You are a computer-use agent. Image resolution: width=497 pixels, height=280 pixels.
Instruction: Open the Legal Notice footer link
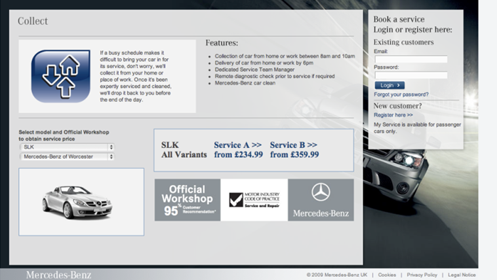click(x=462, y=275)
